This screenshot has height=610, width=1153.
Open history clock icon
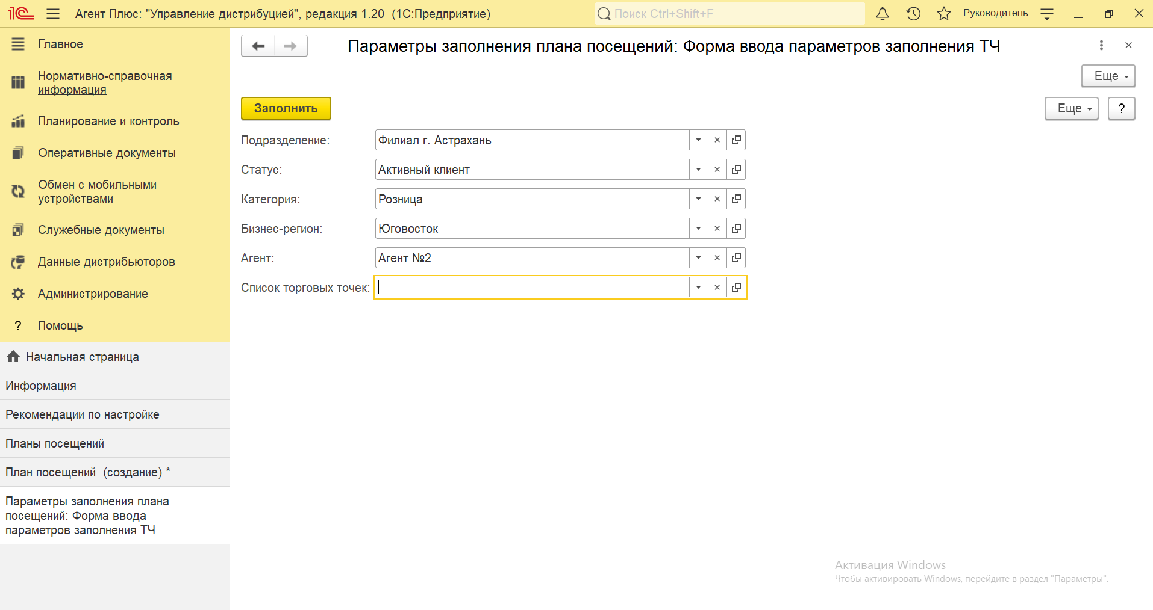point(913,13)
